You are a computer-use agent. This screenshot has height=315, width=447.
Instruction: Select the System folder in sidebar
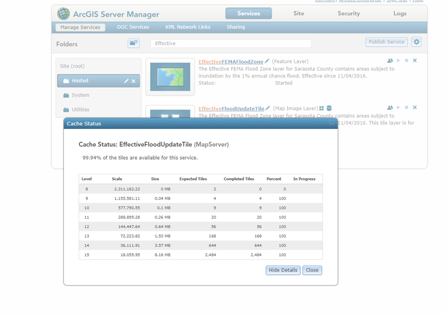(80, 95)
